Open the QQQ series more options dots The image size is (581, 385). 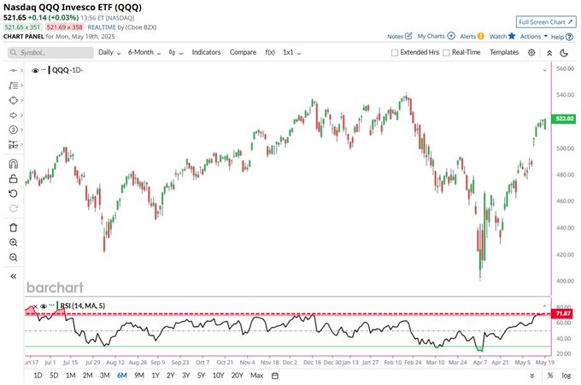(43, 70)
